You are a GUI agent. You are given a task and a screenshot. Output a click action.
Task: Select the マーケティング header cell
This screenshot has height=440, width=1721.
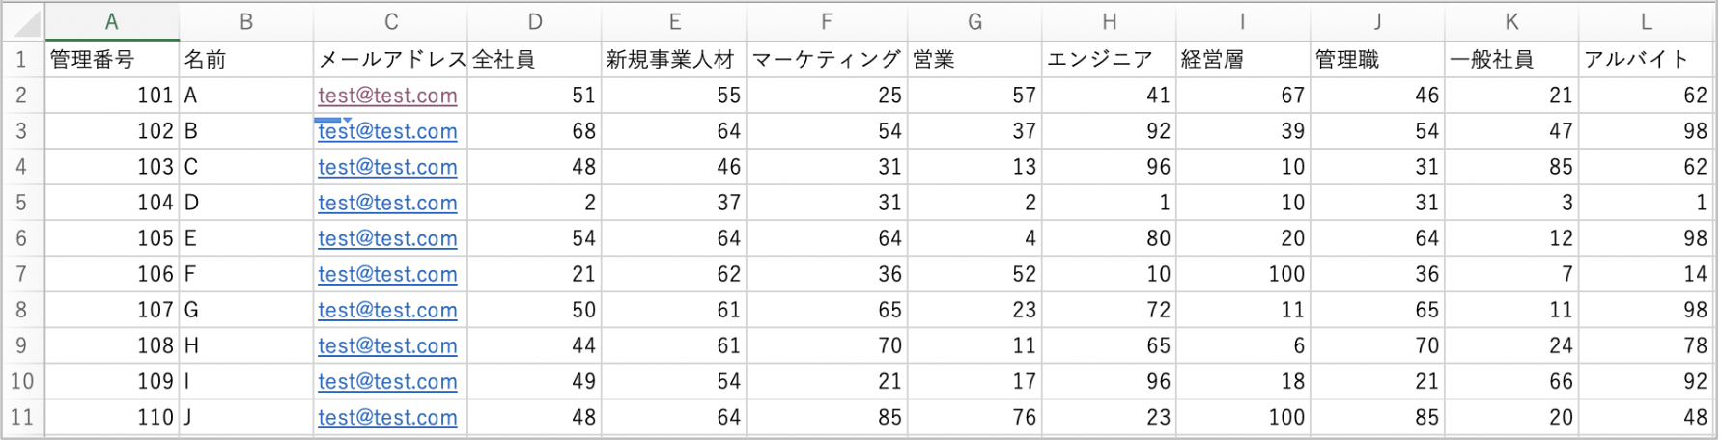827,59
